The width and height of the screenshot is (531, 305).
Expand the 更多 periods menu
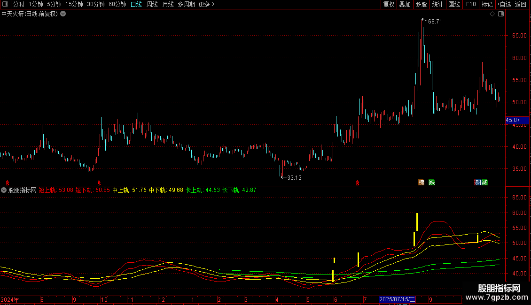pos(206,4)
